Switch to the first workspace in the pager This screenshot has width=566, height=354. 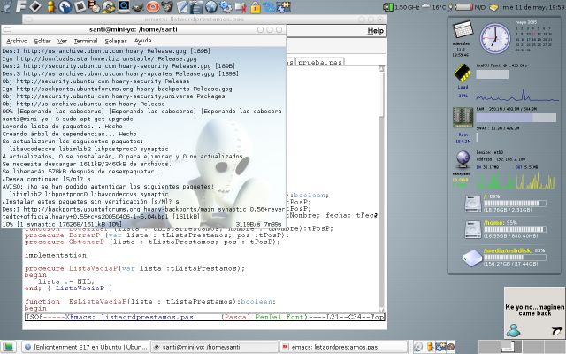coord(489,346)
